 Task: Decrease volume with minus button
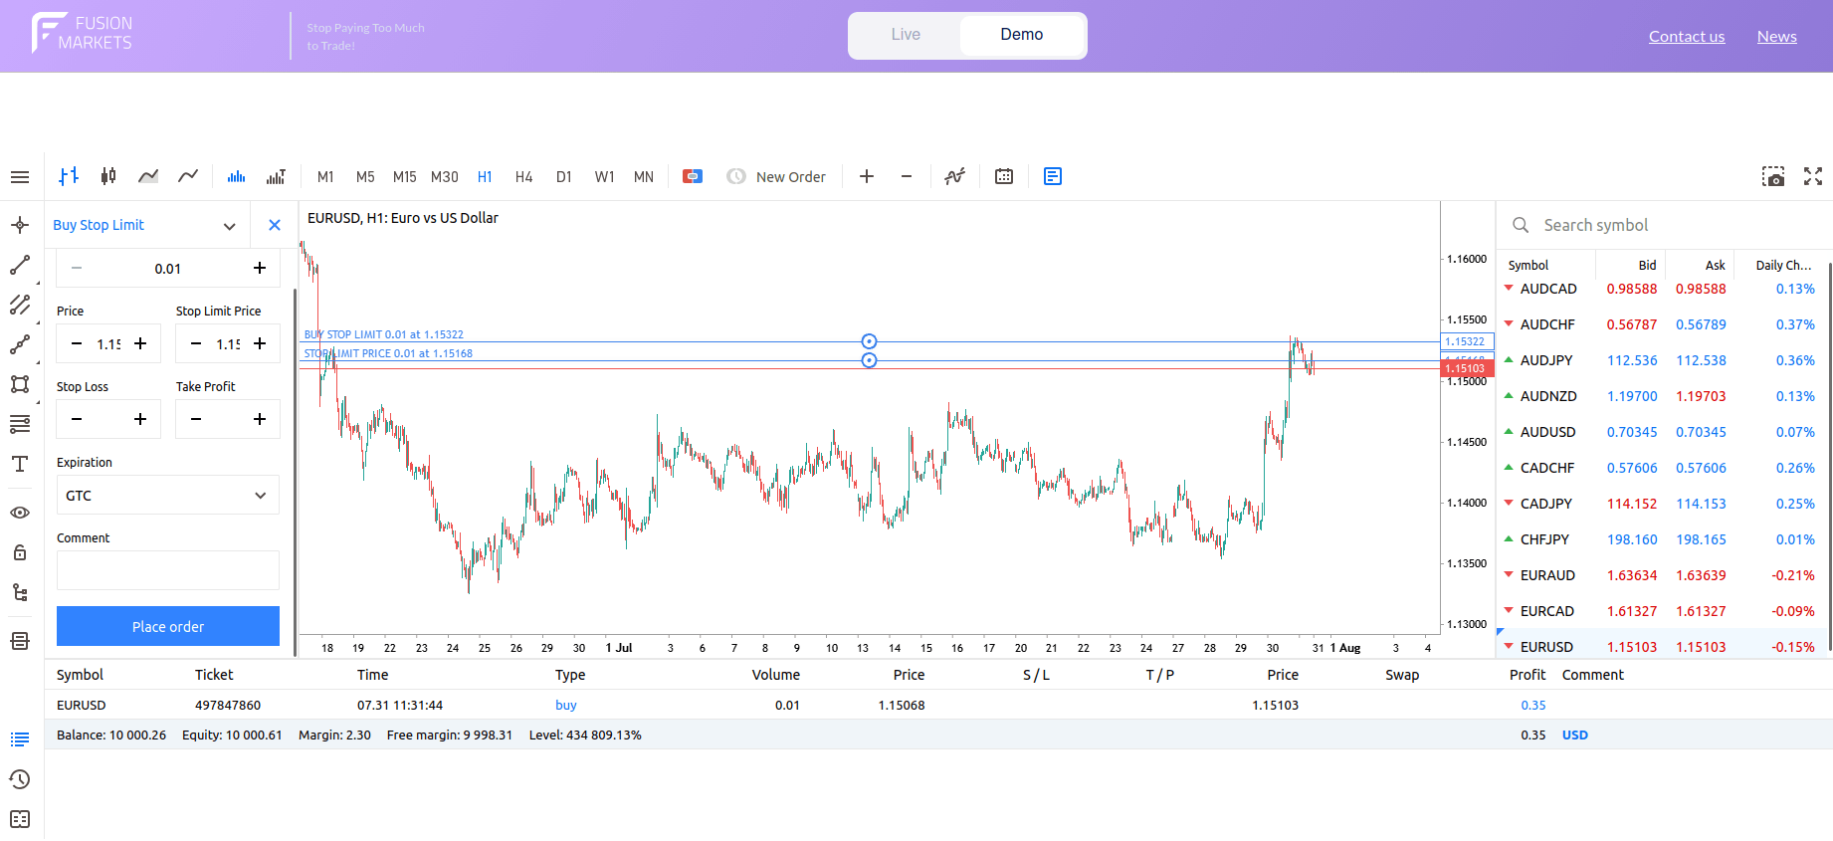[77, 268]
